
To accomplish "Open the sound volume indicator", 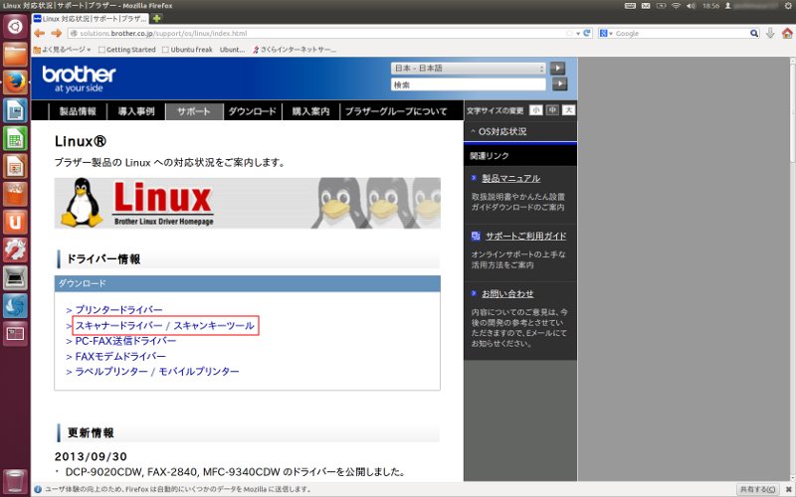I will pos(691,6).
